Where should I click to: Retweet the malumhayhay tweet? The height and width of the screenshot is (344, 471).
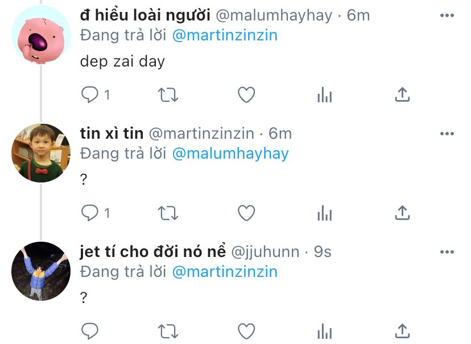tap(168, 95)
